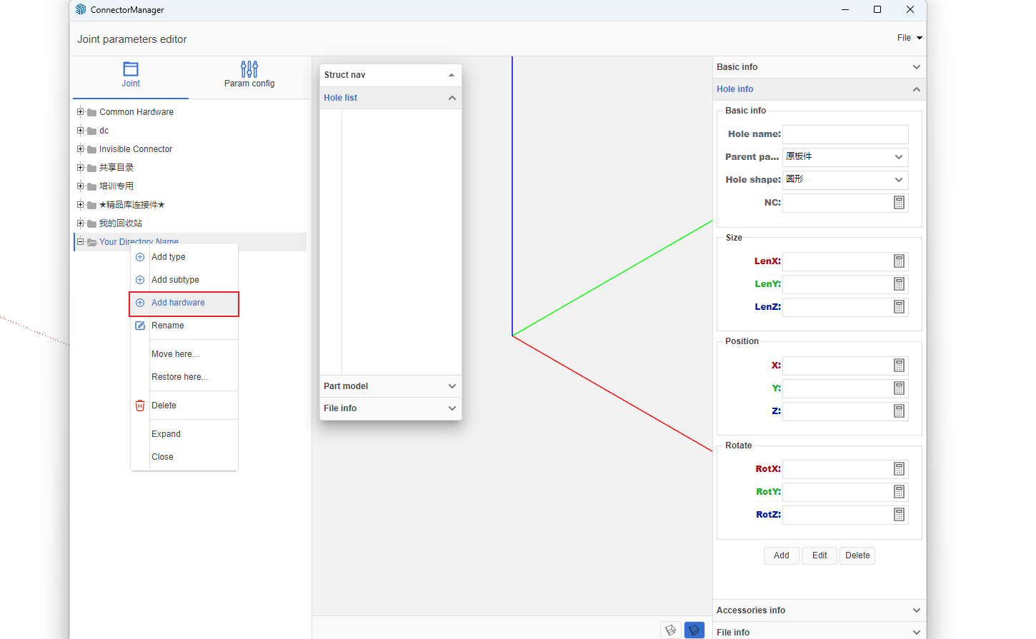
Task: Click the wireframe view icon at bottom
Action: (x=670, y=630)
